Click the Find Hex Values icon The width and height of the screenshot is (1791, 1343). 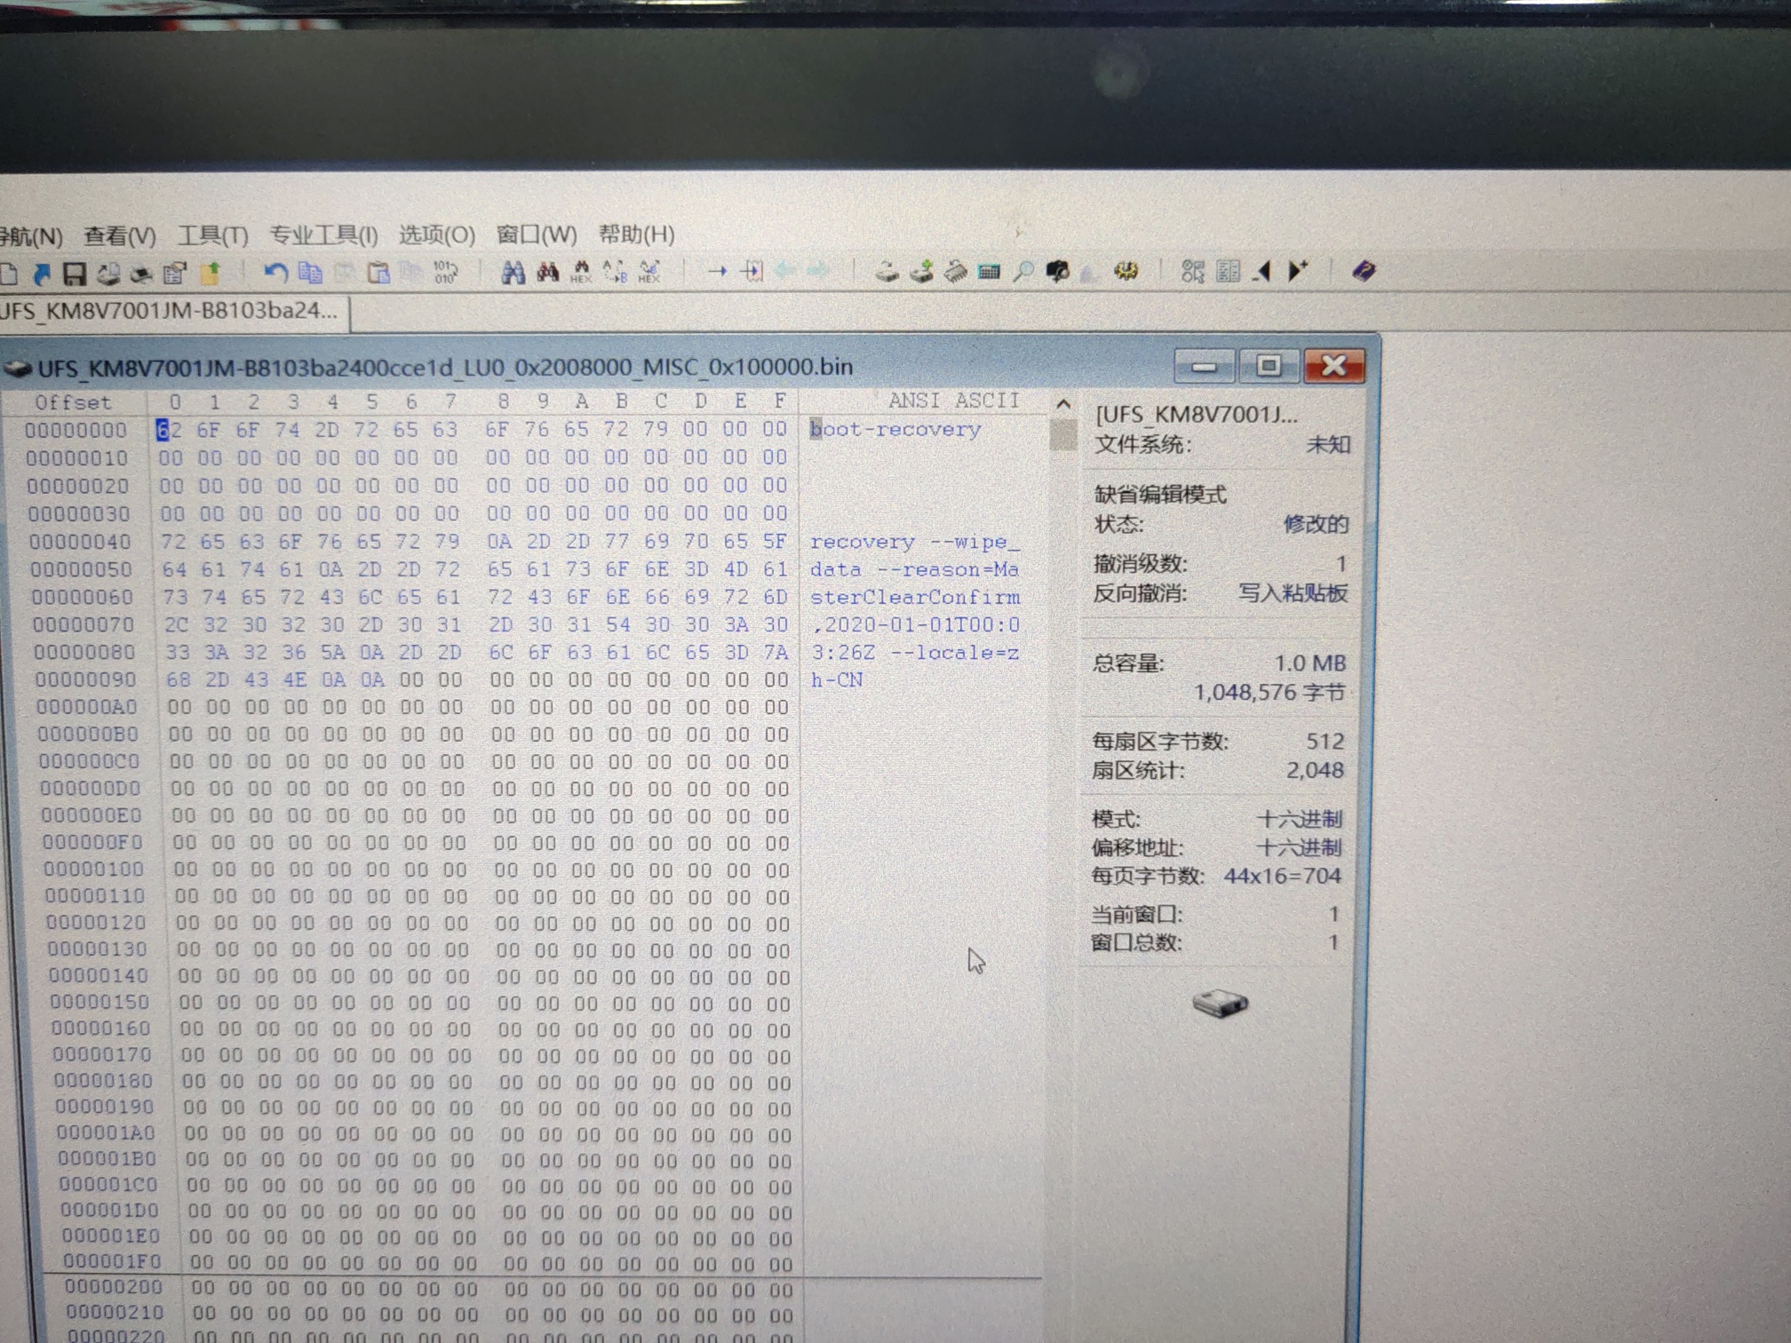pyautogui.click(x=580, y=273)
